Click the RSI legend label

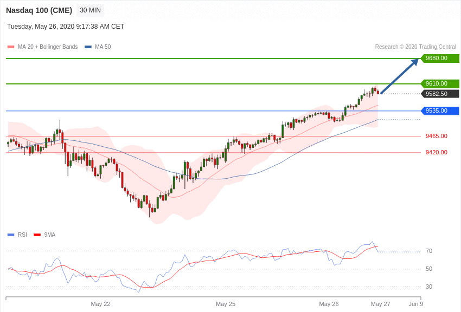[x=22, y=235]
